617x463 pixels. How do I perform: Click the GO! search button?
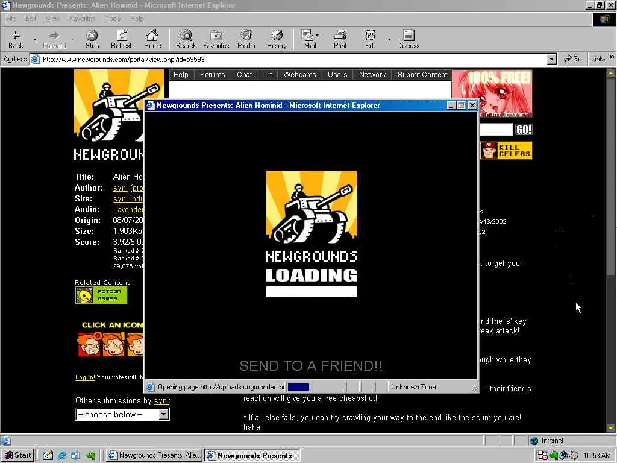524,130
